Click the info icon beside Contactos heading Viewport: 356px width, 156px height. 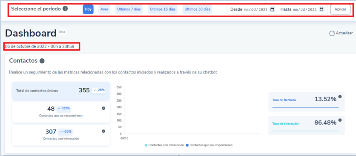point(42,61)
